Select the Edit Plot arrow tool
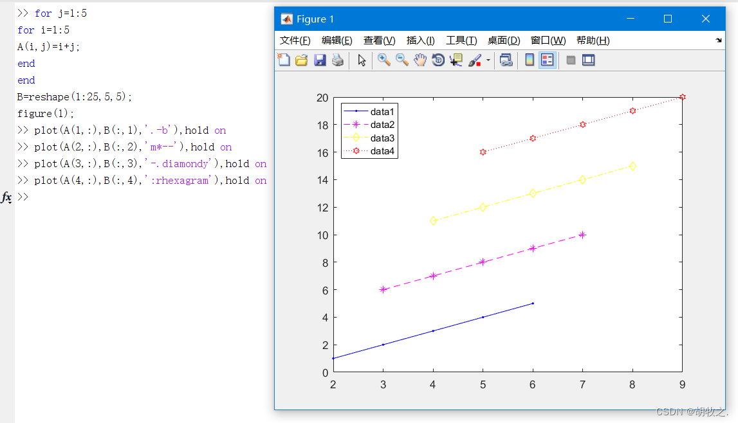 (x=362, y=60)
